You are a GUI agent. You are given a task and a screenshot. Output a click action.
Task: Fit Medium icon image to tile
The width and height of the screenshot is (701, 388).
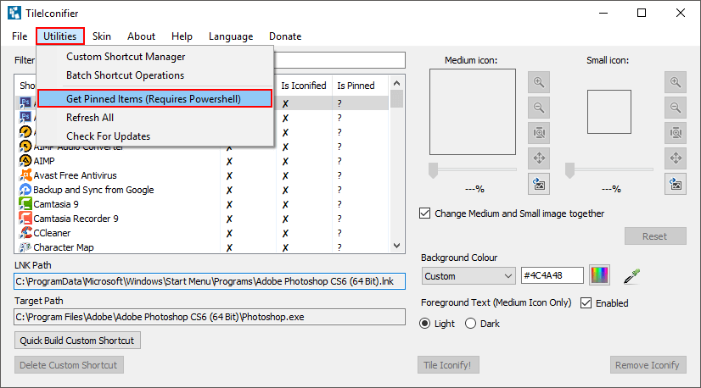[x=539, y=133]
